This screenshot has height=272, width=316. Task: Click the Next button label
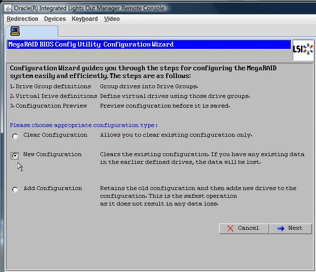click(296, 228)
